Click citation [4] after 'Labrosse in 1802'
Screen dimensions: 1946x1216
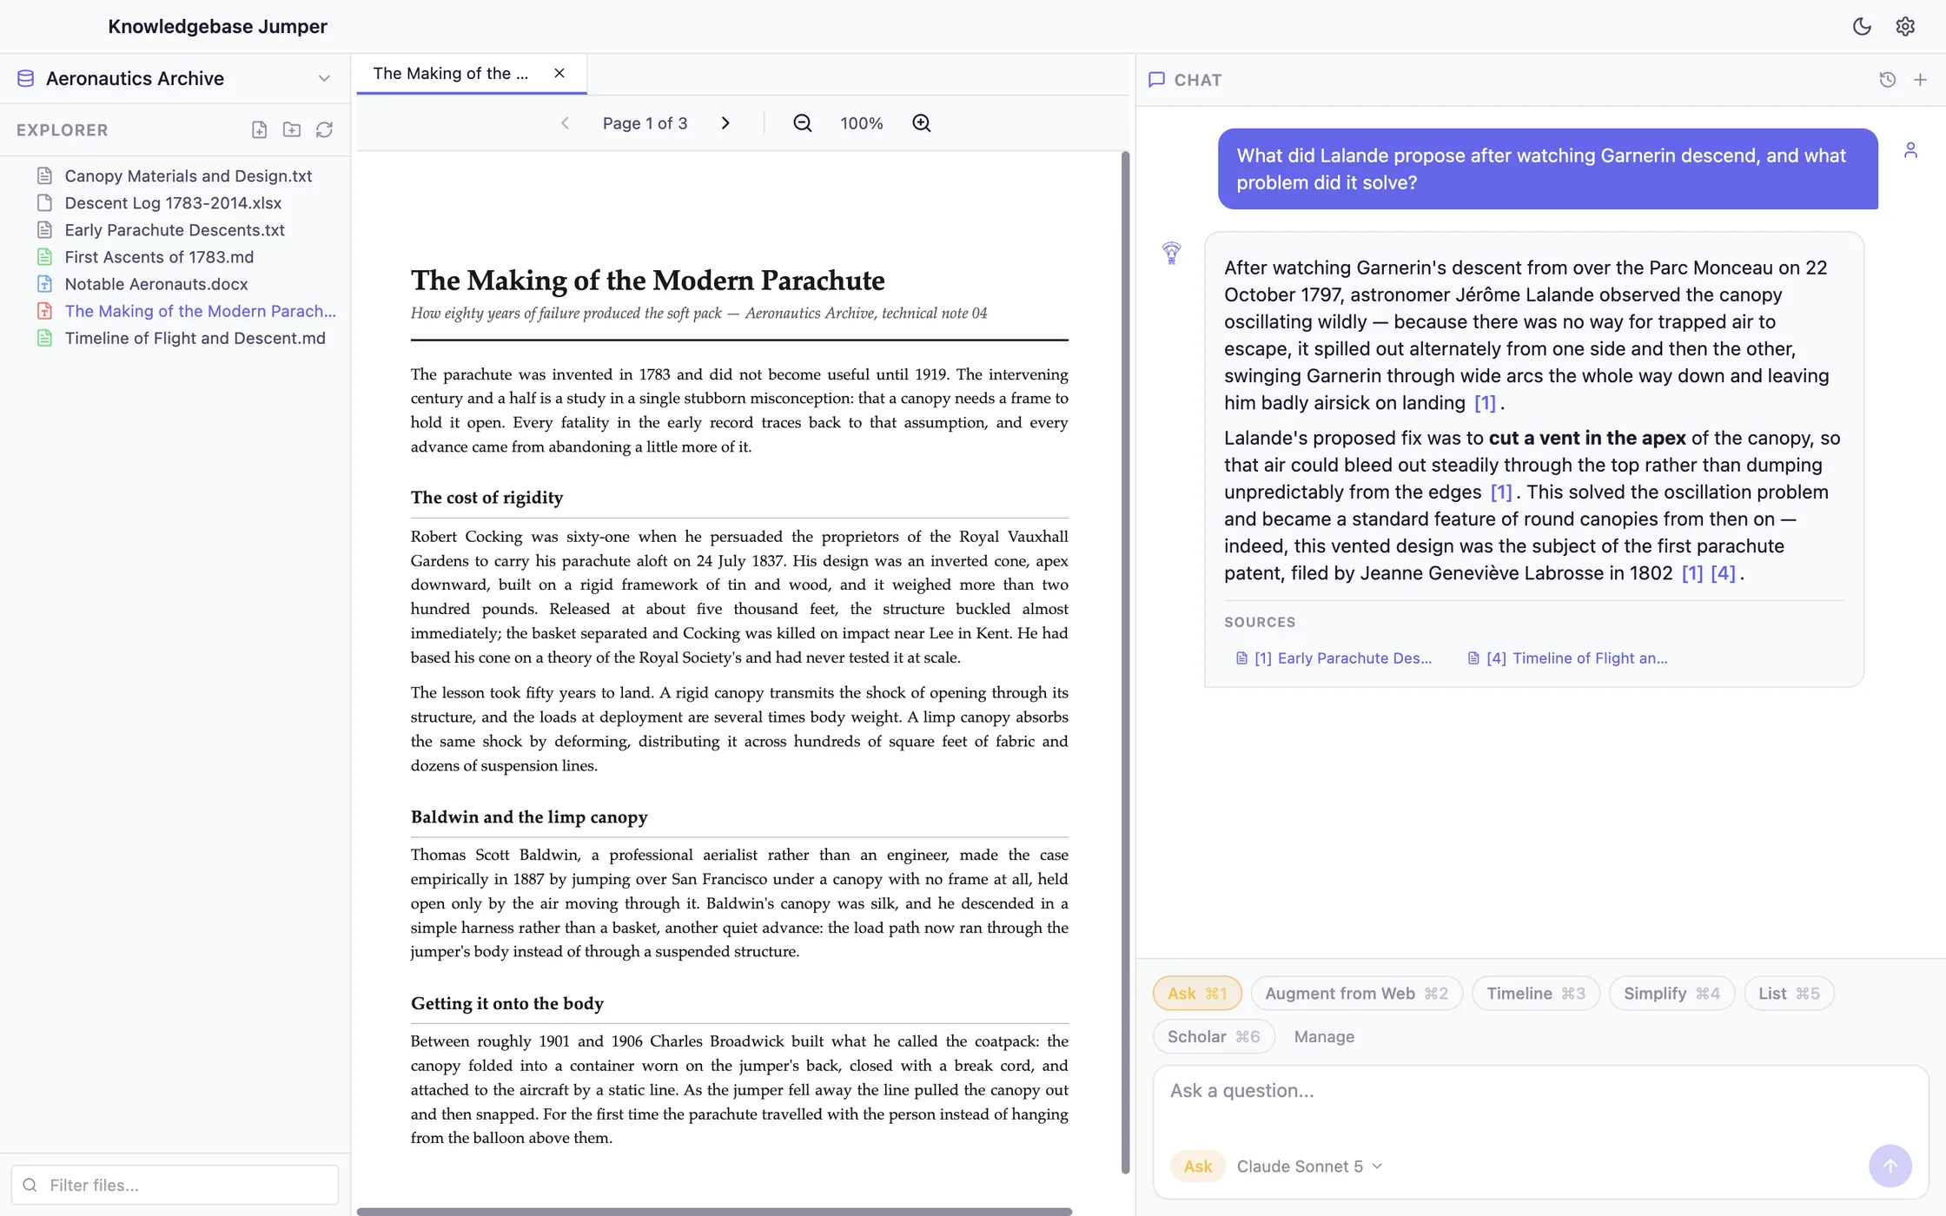1723,572
